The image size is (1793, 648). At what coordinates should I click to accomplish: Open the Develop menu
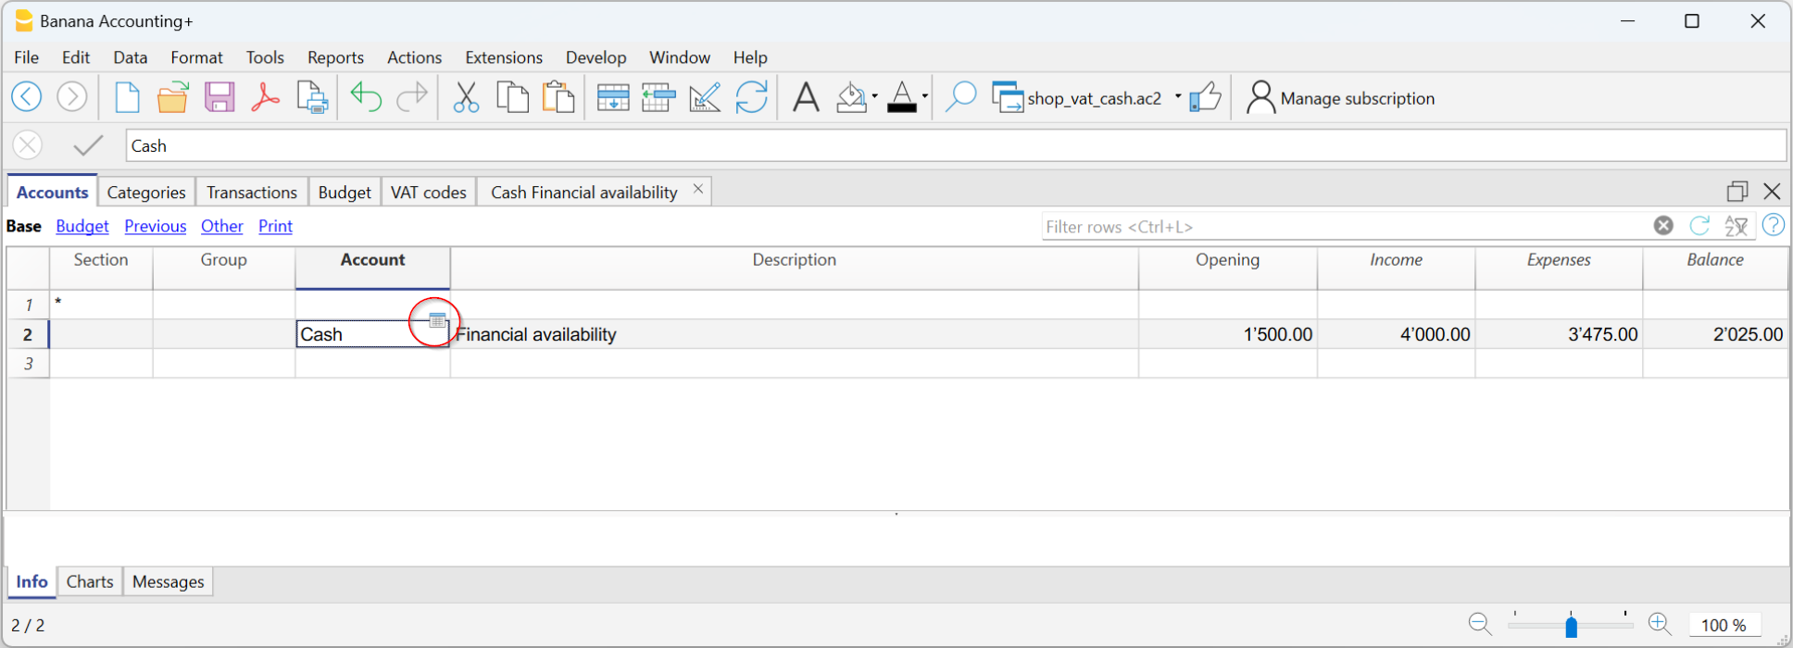(x=596, y=57)
